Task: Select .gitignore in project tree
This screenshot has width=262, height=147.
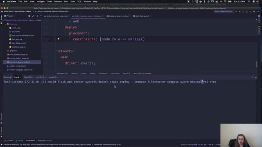Action: (x=13, y=51)
